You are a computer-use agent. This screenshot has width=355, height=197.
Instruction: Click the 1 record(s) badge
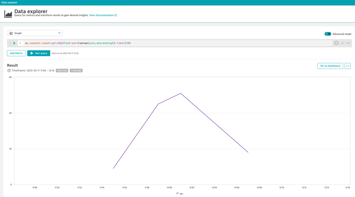(76, 71)
